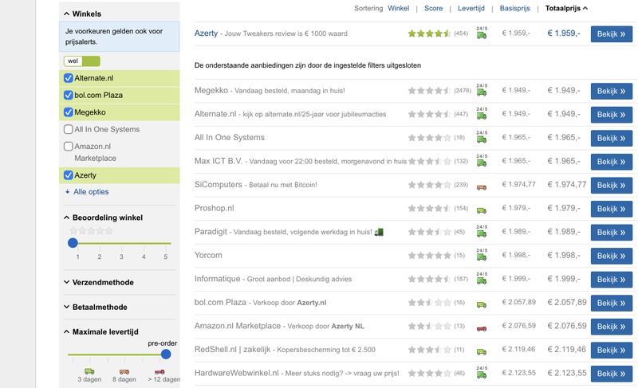Click the € 2.123,55 total price for HardwareWebwinkel.nl
Image resolution: width=638 pixels, height=388 pixels.
567,373
